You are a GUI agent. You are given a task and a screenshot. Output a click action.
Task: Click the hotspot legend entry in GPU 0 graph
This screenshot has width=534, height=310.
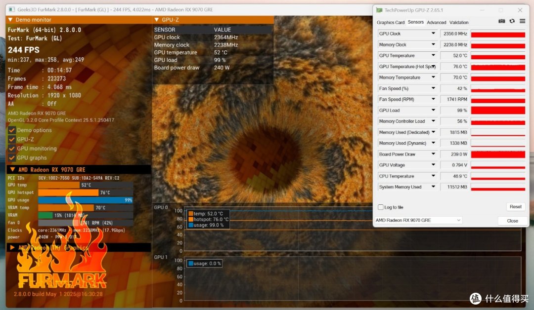pos(209,219)
